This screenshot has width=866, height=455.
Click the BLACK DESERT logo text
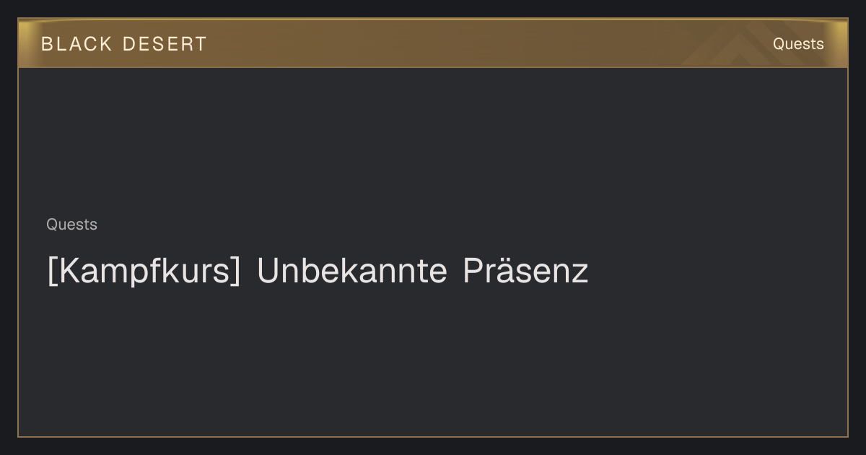[123, 44]
